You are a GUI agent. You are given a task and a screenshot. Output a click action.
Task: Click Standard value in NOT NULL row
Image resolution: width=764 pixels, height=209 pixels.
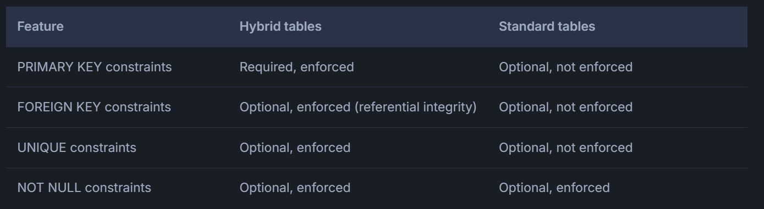point(554,188)
